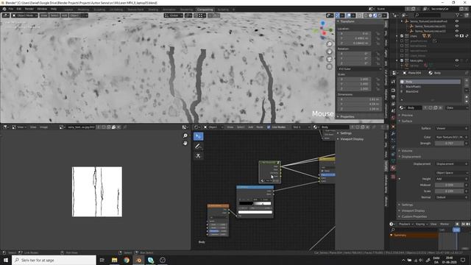Open the Tool properties tab icon

[x=393, y=82]
